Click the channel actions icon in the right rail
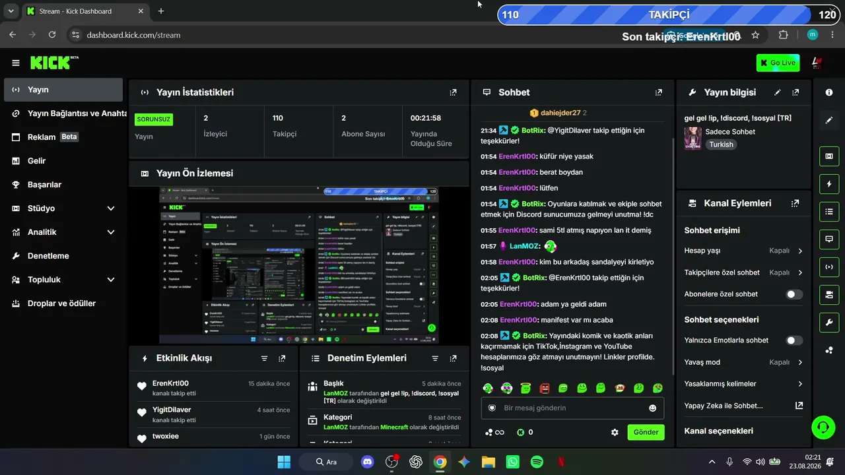Screen dimensions: 845x475 [829, 294]
